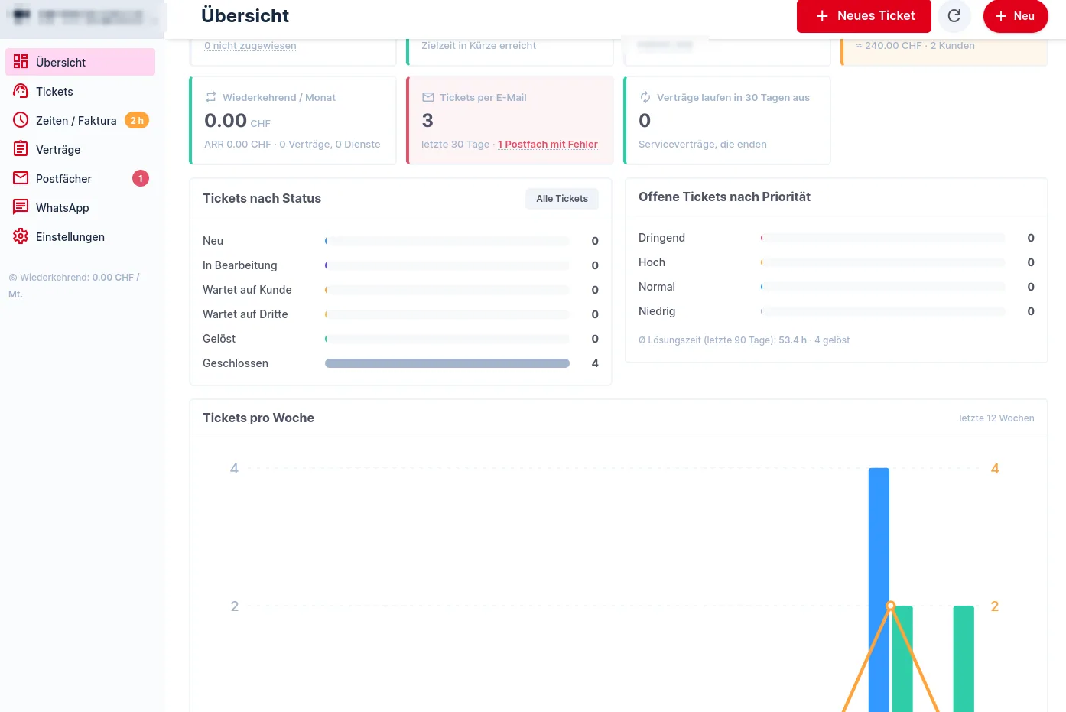The image size is (1066, 712).
Task: Click the 'In Bearbeitung' status row label
Action: (x=240, y=265)
